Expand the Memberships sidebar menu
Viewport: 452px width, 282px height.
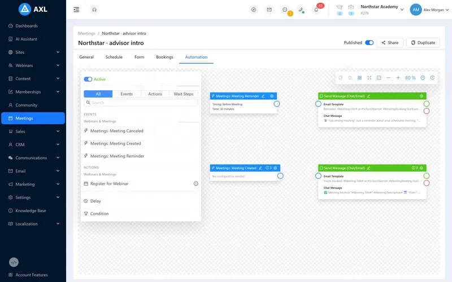[33, 92]
